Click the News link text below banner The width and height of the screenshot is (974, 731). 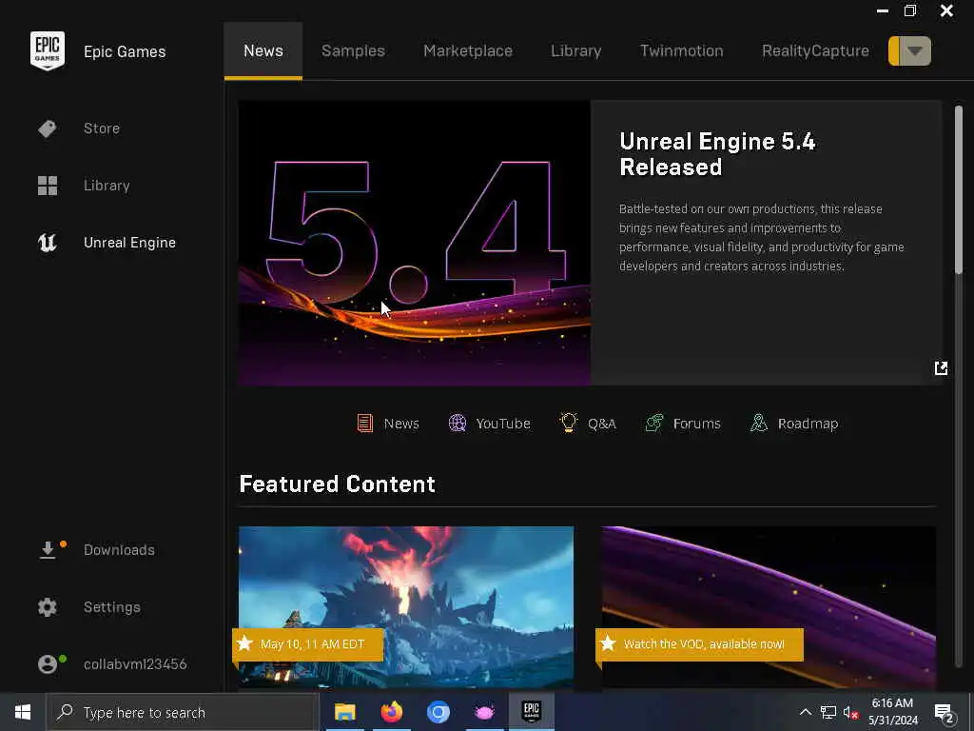401,424
